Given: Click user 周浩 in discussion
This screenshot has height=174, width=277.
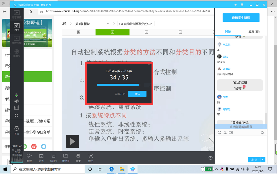Looking at the screenshot, I should pos(225,57).
